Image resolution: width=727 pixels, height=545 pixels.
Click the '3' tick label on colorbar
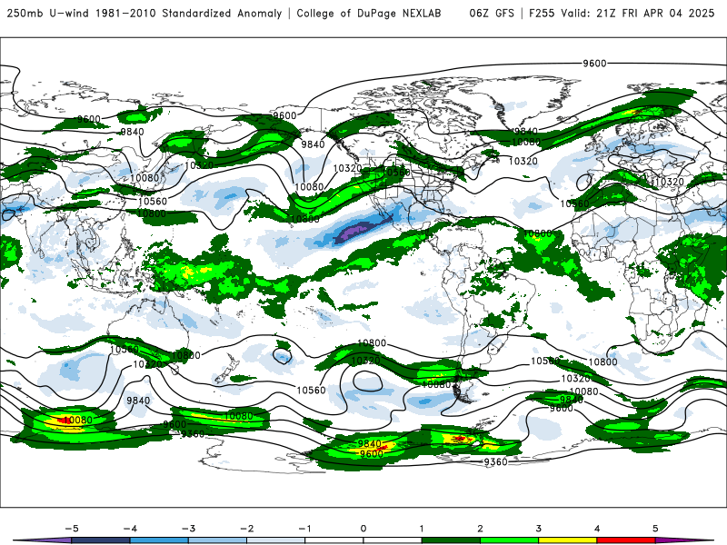(538, 529)
